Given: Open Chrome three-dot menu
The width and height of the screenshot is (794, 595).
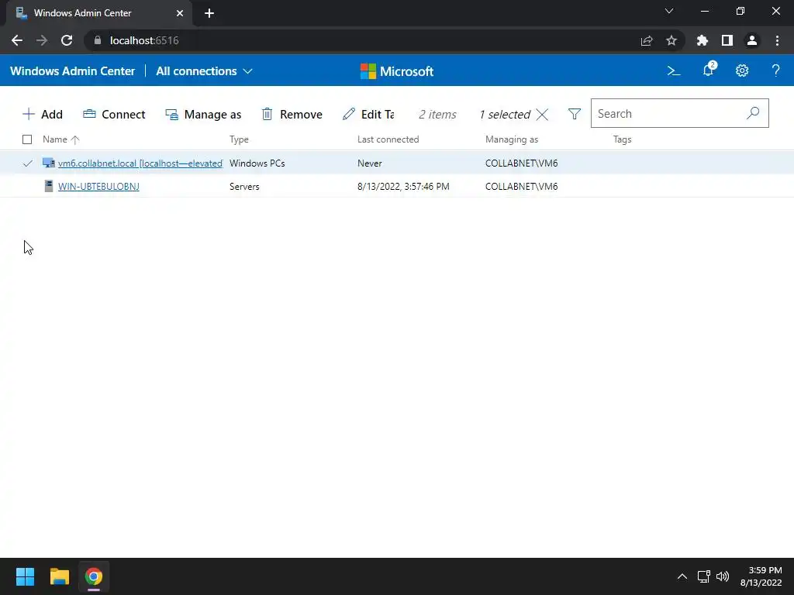Looking at the screenshot, I should point(777,40).
